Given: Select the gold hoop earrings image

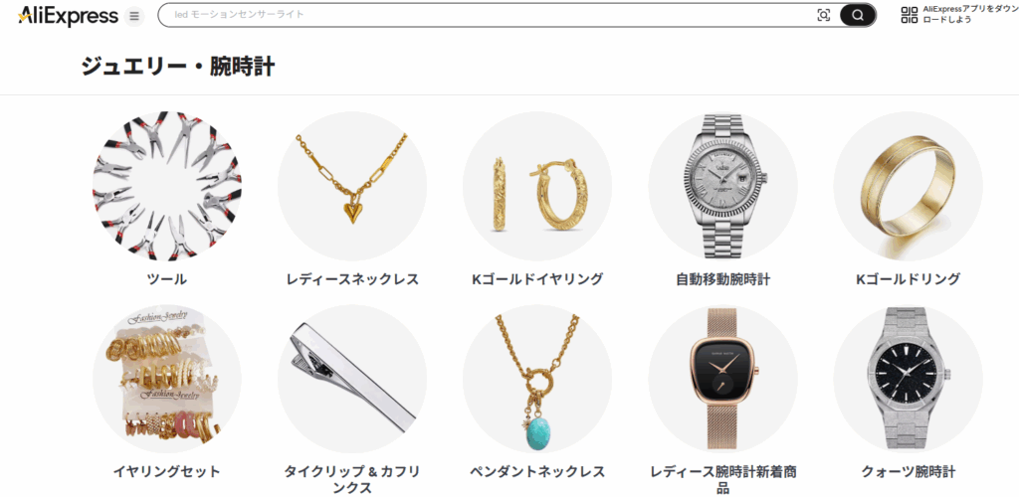Looking at the screenshot, I should click(537, 186).
